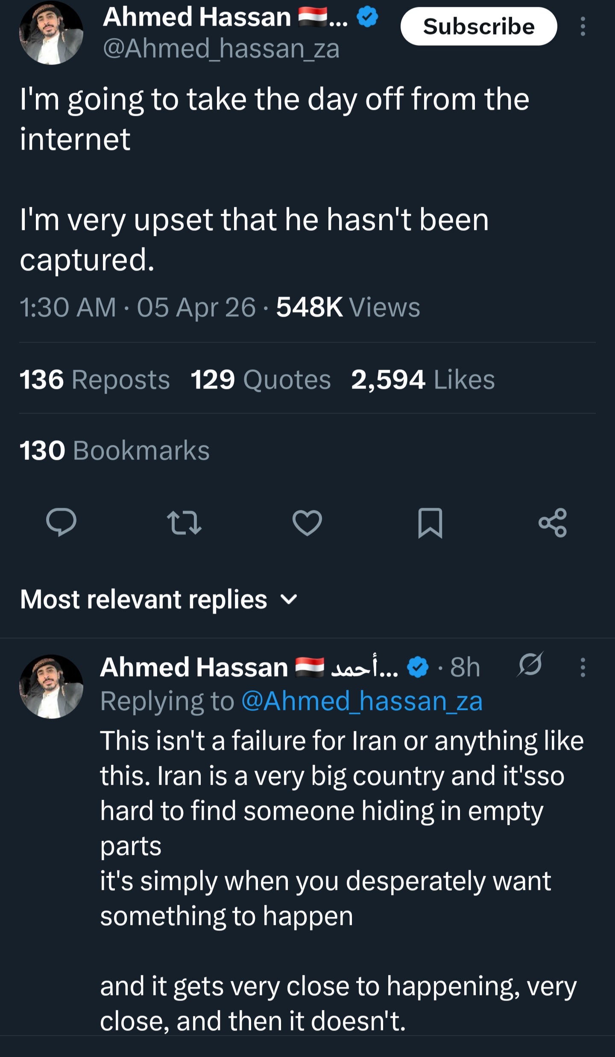This screenshot has height=1057, width=615.
Task: Click the verified badge on the reply
Action: pyautogui.click(x=418, y=667)
